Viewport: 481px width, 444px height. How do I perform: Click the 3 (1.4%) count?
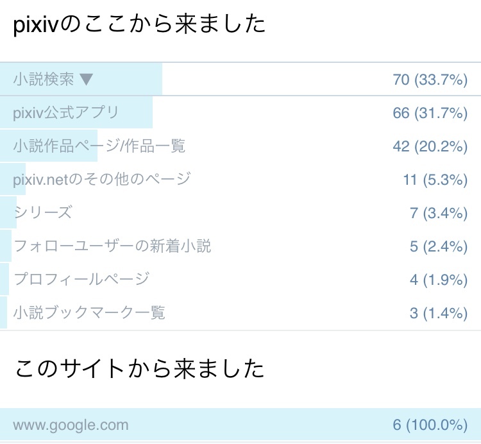coord(439,313)
